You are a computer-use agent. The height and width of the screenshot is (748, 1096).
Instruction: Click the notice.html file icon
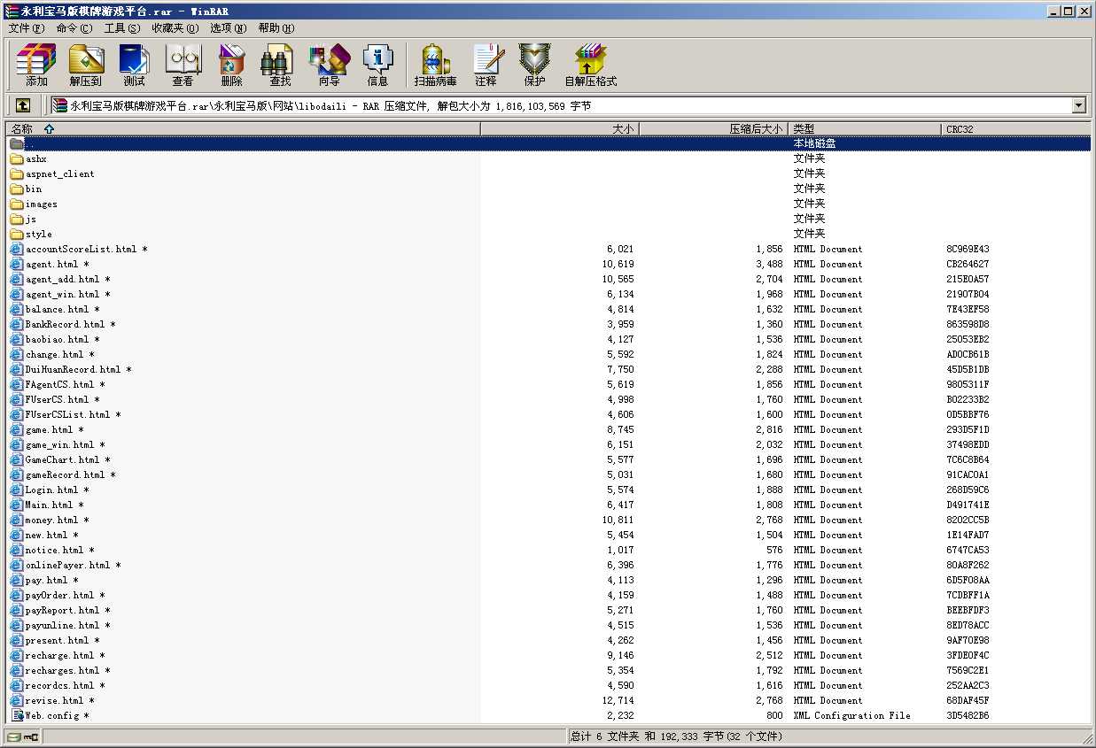coord(16,550)
